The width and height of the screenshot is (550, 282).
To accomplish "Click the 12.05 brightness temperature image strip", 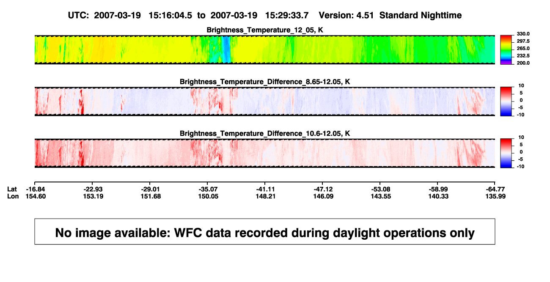I will coord(264,49).
